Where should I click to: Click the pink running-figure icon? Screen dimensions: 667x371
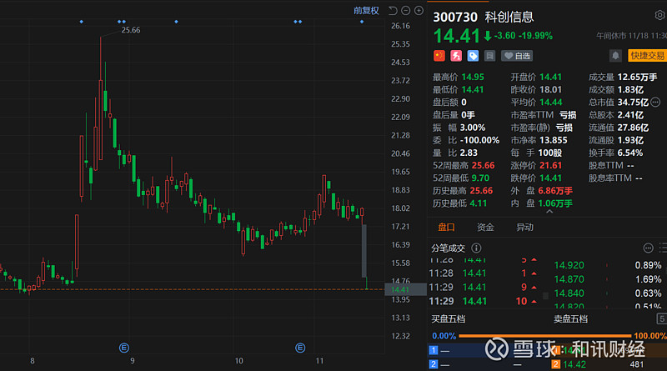coord(456,56)
